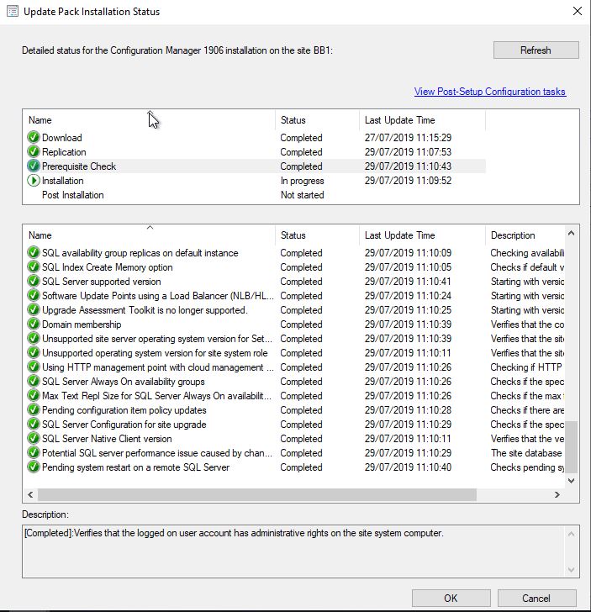The width and height of the screenshot is (591, 612).
Task: Close the Update Pack Installation Status dialog
Action: pos(578,11)
